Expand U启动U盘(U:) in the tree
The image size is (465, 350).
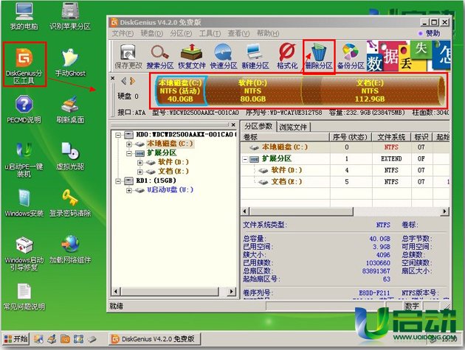coord(129,190)
